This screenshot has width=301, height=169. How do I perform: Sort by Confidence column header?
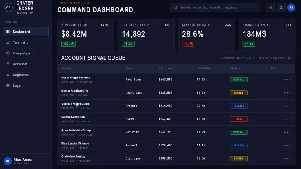tap(204, 68)
